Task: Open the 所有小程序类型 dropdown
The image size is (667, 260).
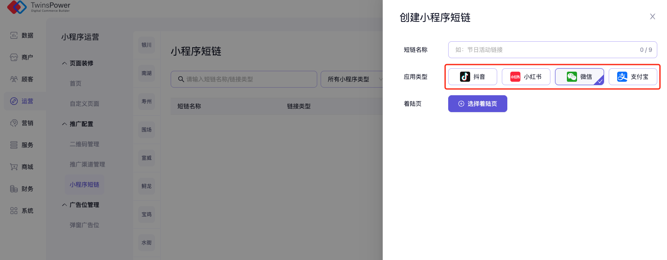Action: point(353,79)
